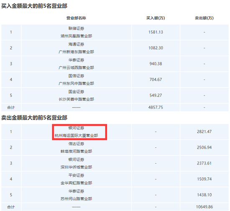
Task: Select 信达证券 蚌埠淮河路营业部 entry
Action: tap(76, 147)
